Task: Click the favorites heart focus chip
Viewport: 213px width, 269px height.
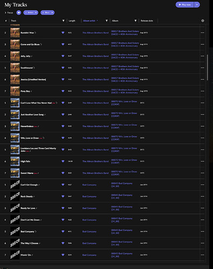Action: pyautogui.click(x=19, y=12)
